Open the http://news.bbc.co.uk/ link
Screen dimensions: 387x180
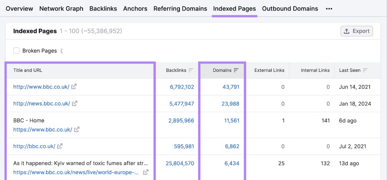[42, 104]
